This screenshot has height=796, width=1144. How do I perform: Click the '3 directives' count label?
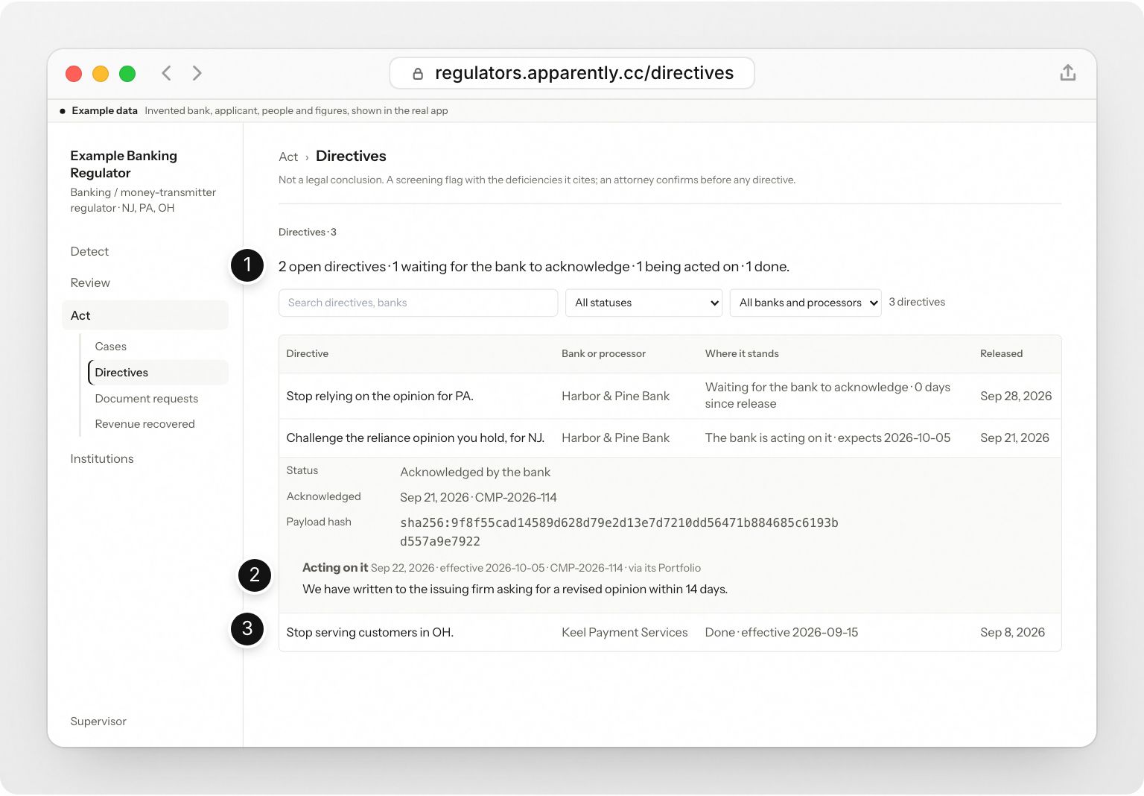coord(917,303)
